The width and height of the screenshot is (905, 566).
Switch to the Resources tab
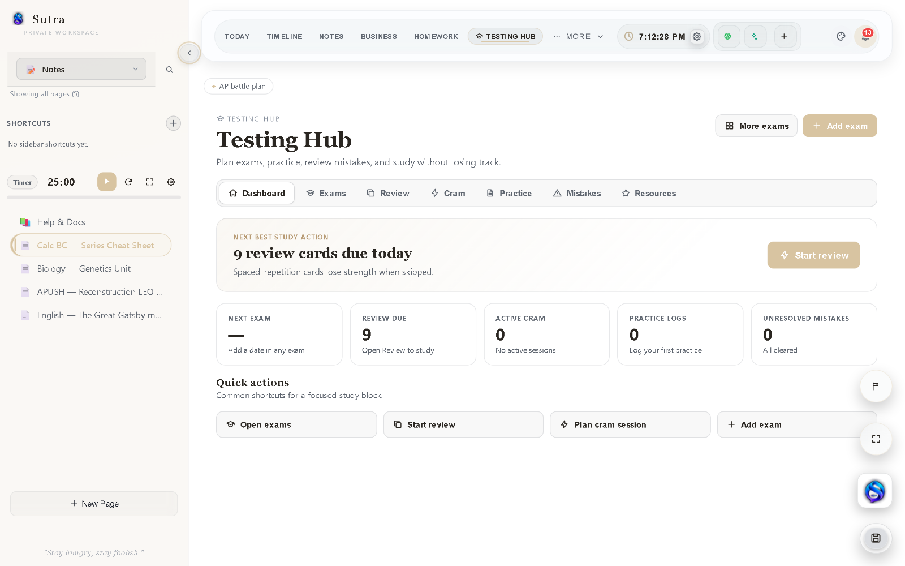tap(649, 193)
